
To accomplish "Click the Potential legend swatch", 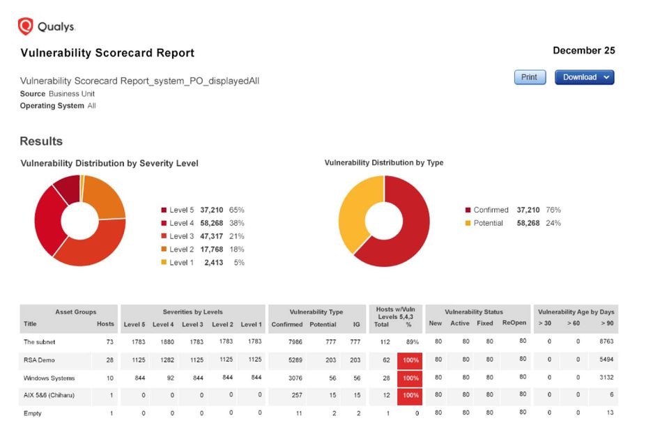I will point(468,223).
